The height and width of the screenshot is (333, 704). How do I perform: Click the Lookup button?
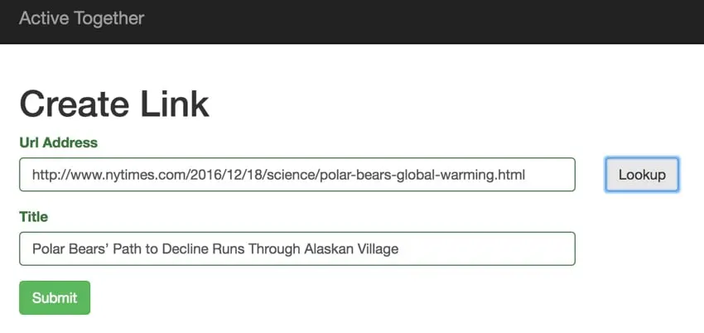point(642,174)
